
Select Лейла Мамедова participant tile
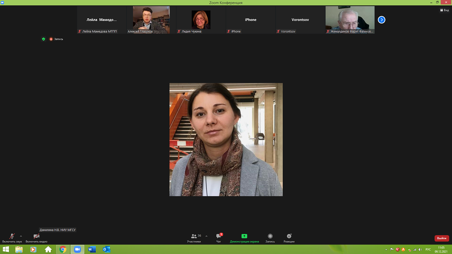tap(102, 20)
